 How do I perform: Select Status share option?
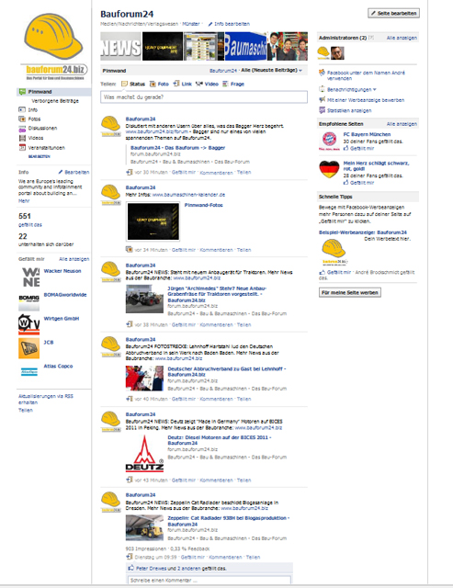[x=133, y=84]
